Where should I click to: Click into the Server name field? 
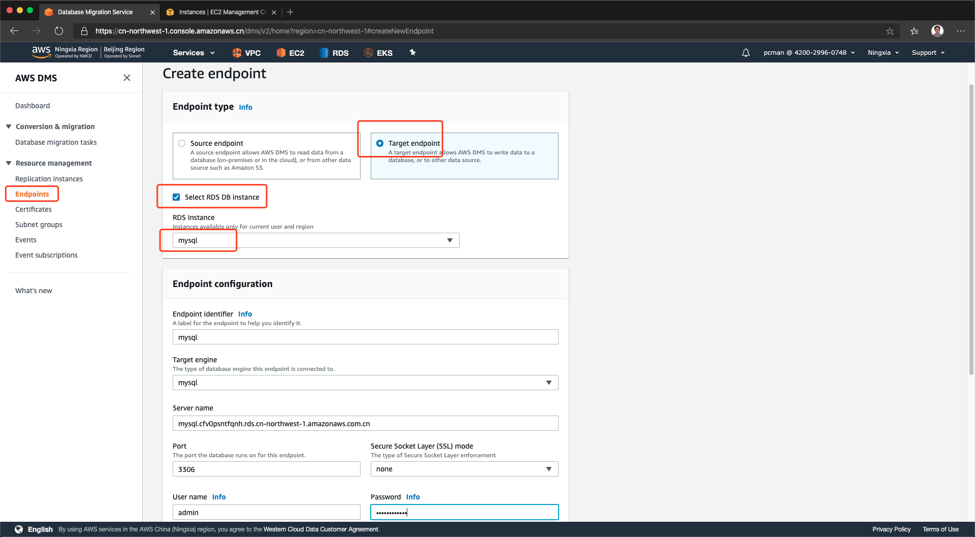tap(365, 423)
